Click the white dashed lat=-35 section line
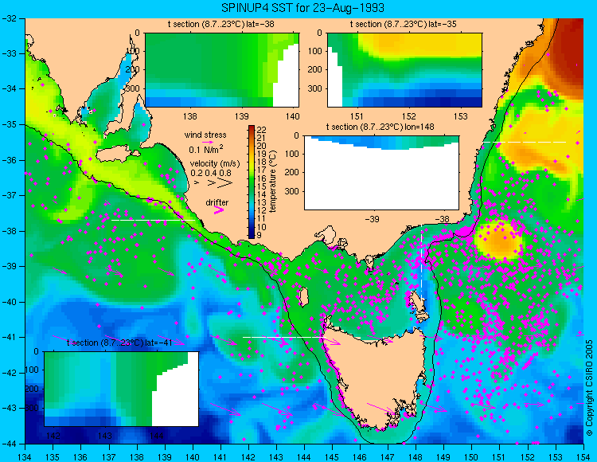 click(525, 142)
